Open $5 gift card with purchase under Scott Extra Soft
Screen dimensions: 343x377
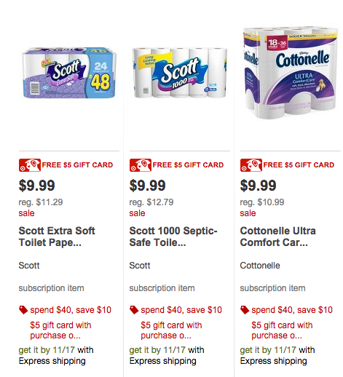pyautogui.click(x=60, y=330)
